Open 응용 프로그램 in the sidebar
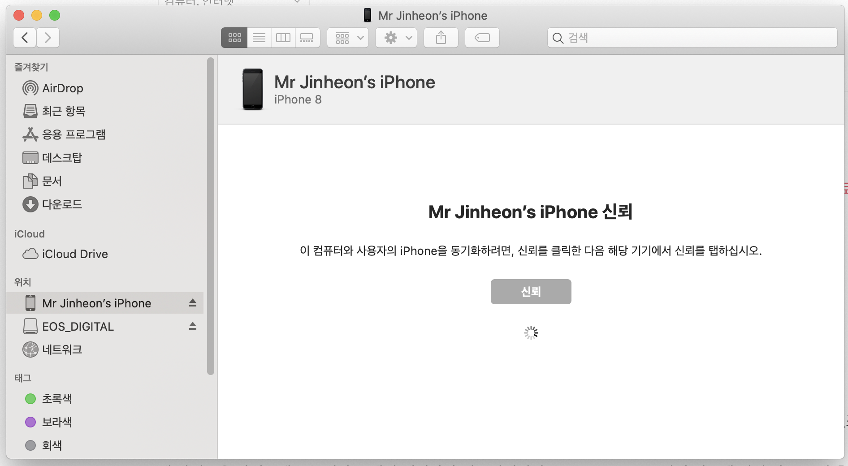The height and width of the screenshot is (466, 848). (105, 134)
